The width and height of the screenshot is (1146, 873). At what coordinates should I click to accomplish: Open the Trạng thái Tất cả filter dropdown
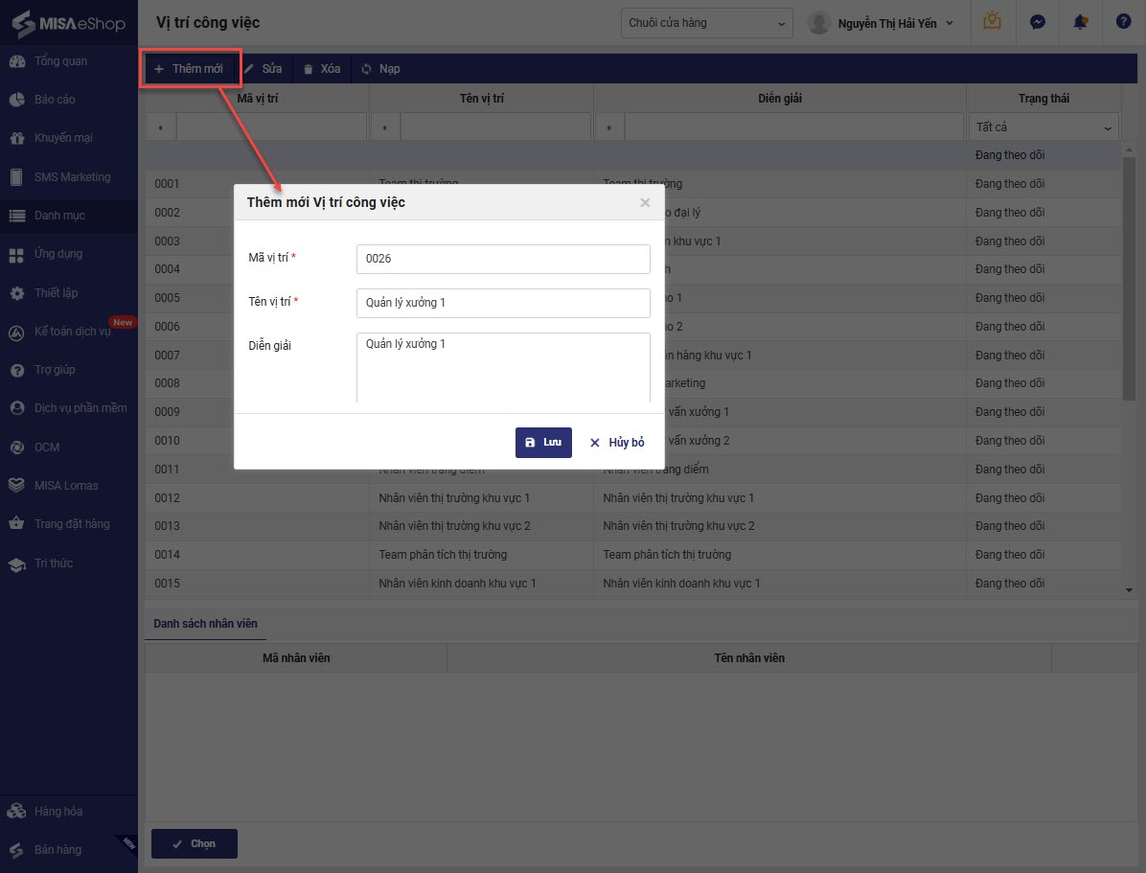pos(1043,127)
